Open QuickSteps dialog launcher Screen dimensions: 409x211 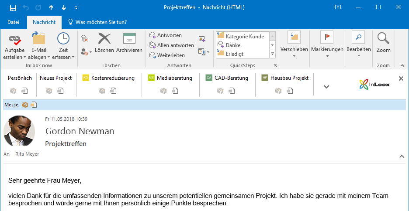pos(275,65)
